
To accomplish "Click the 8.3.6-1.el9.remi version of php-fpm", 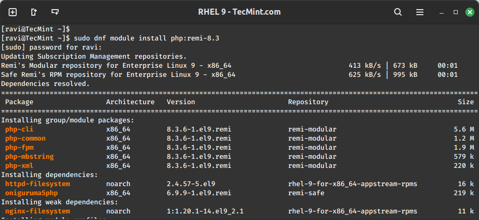I will (x=199, y=148).
